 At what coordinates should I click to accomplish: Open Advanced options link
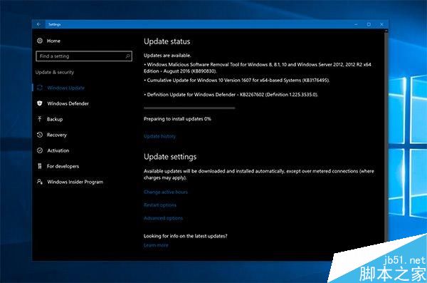click(163, 218)
